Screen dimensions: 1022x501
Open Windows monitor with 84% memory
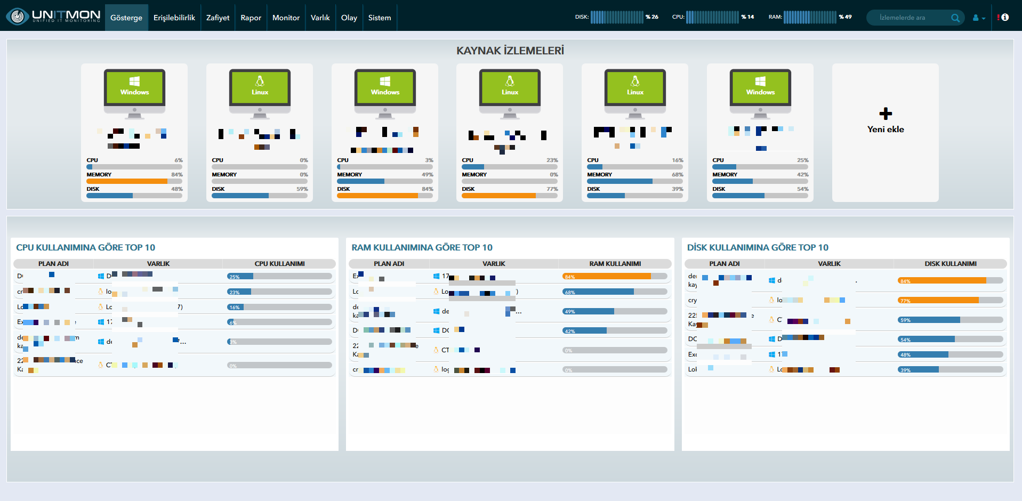point(134,133)
